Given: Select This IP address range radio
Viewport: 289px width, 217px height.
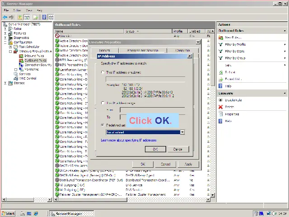Looking at the screenshot, I should click(x=103, y=103).
